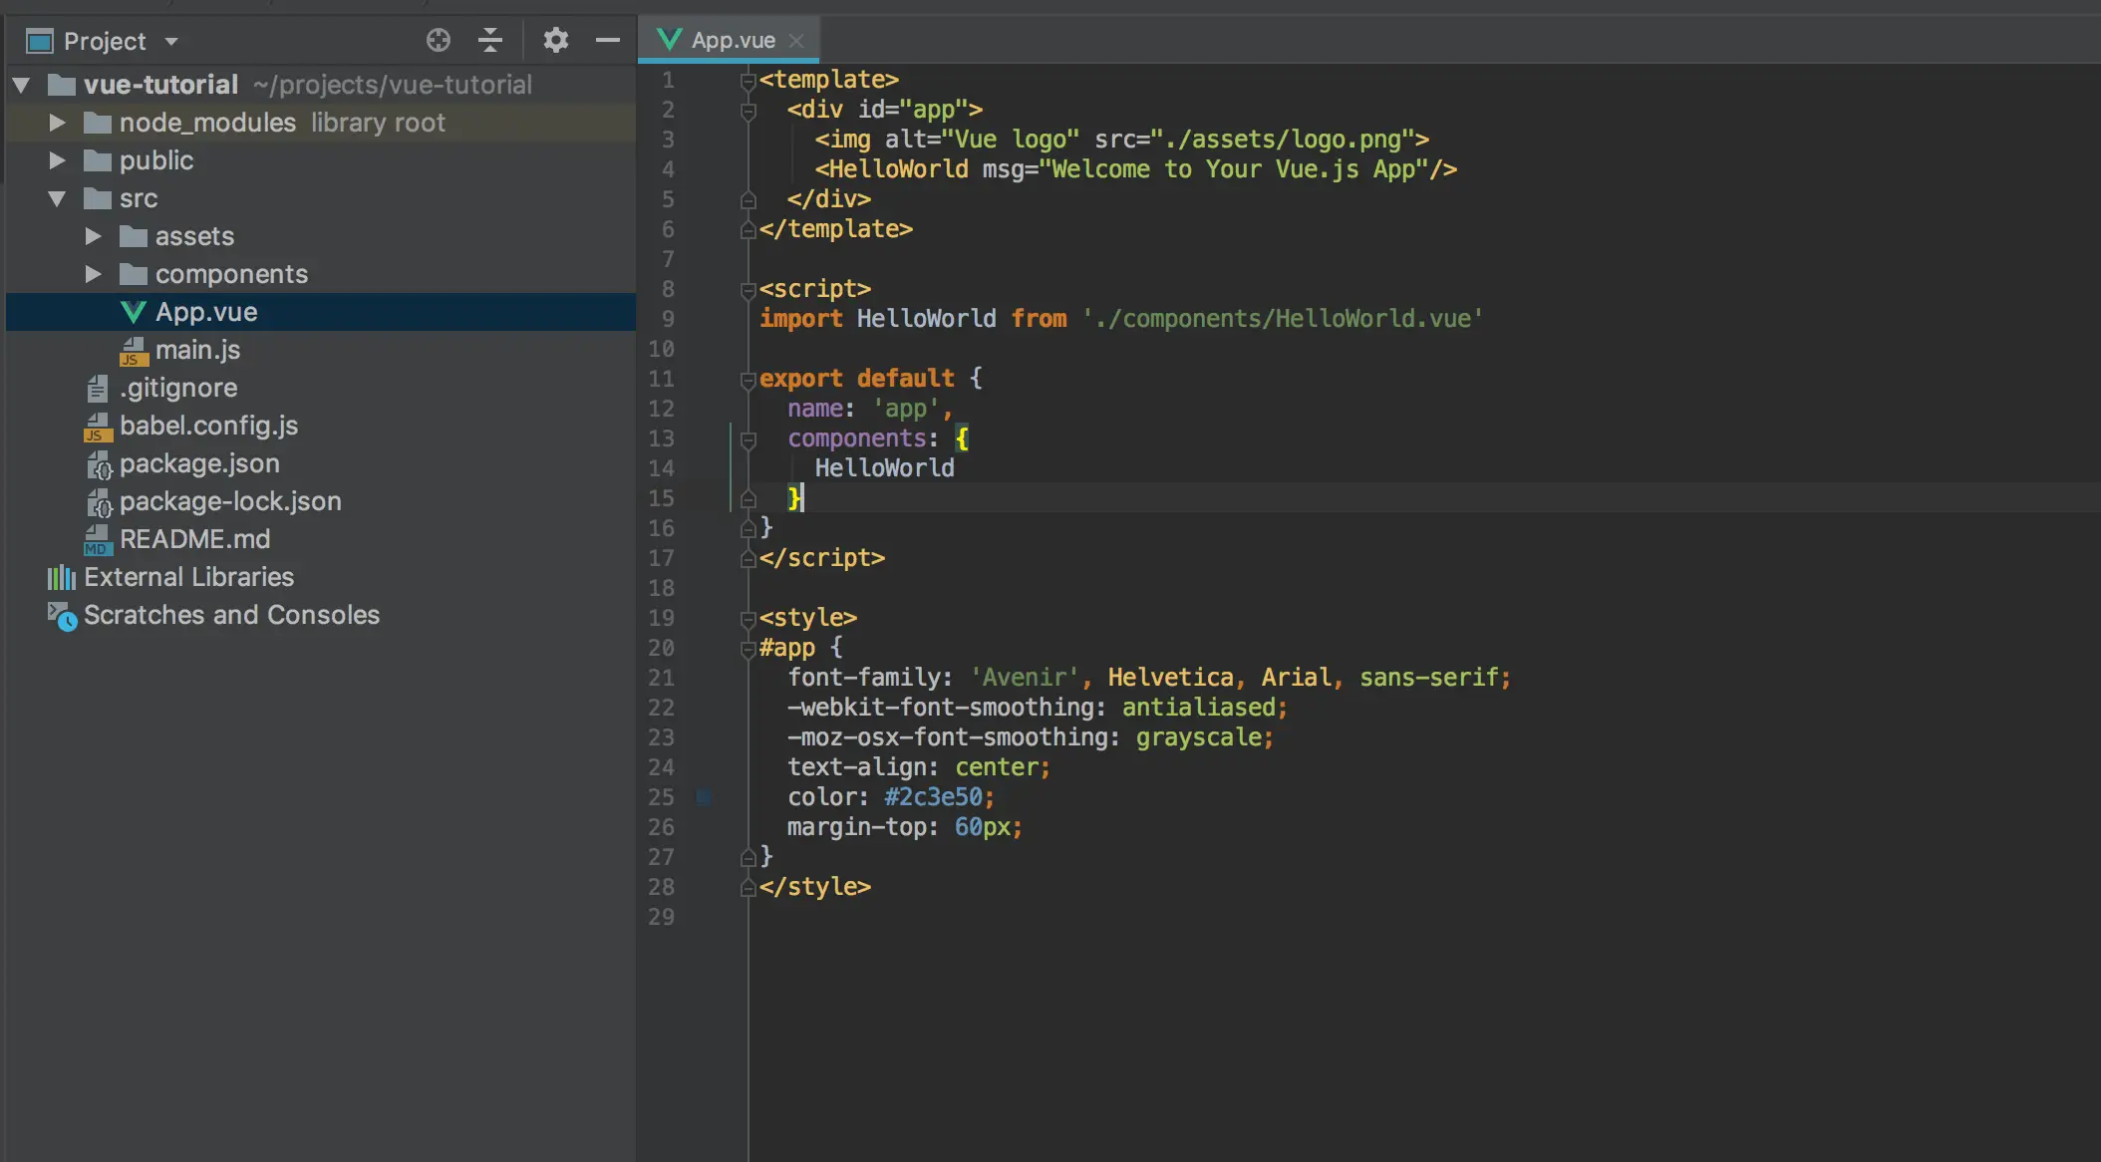This screenshot has width=2101, height=1162.
Task: Close the App.vue tab
Action: pyautogui.click(x=795, y=40)
